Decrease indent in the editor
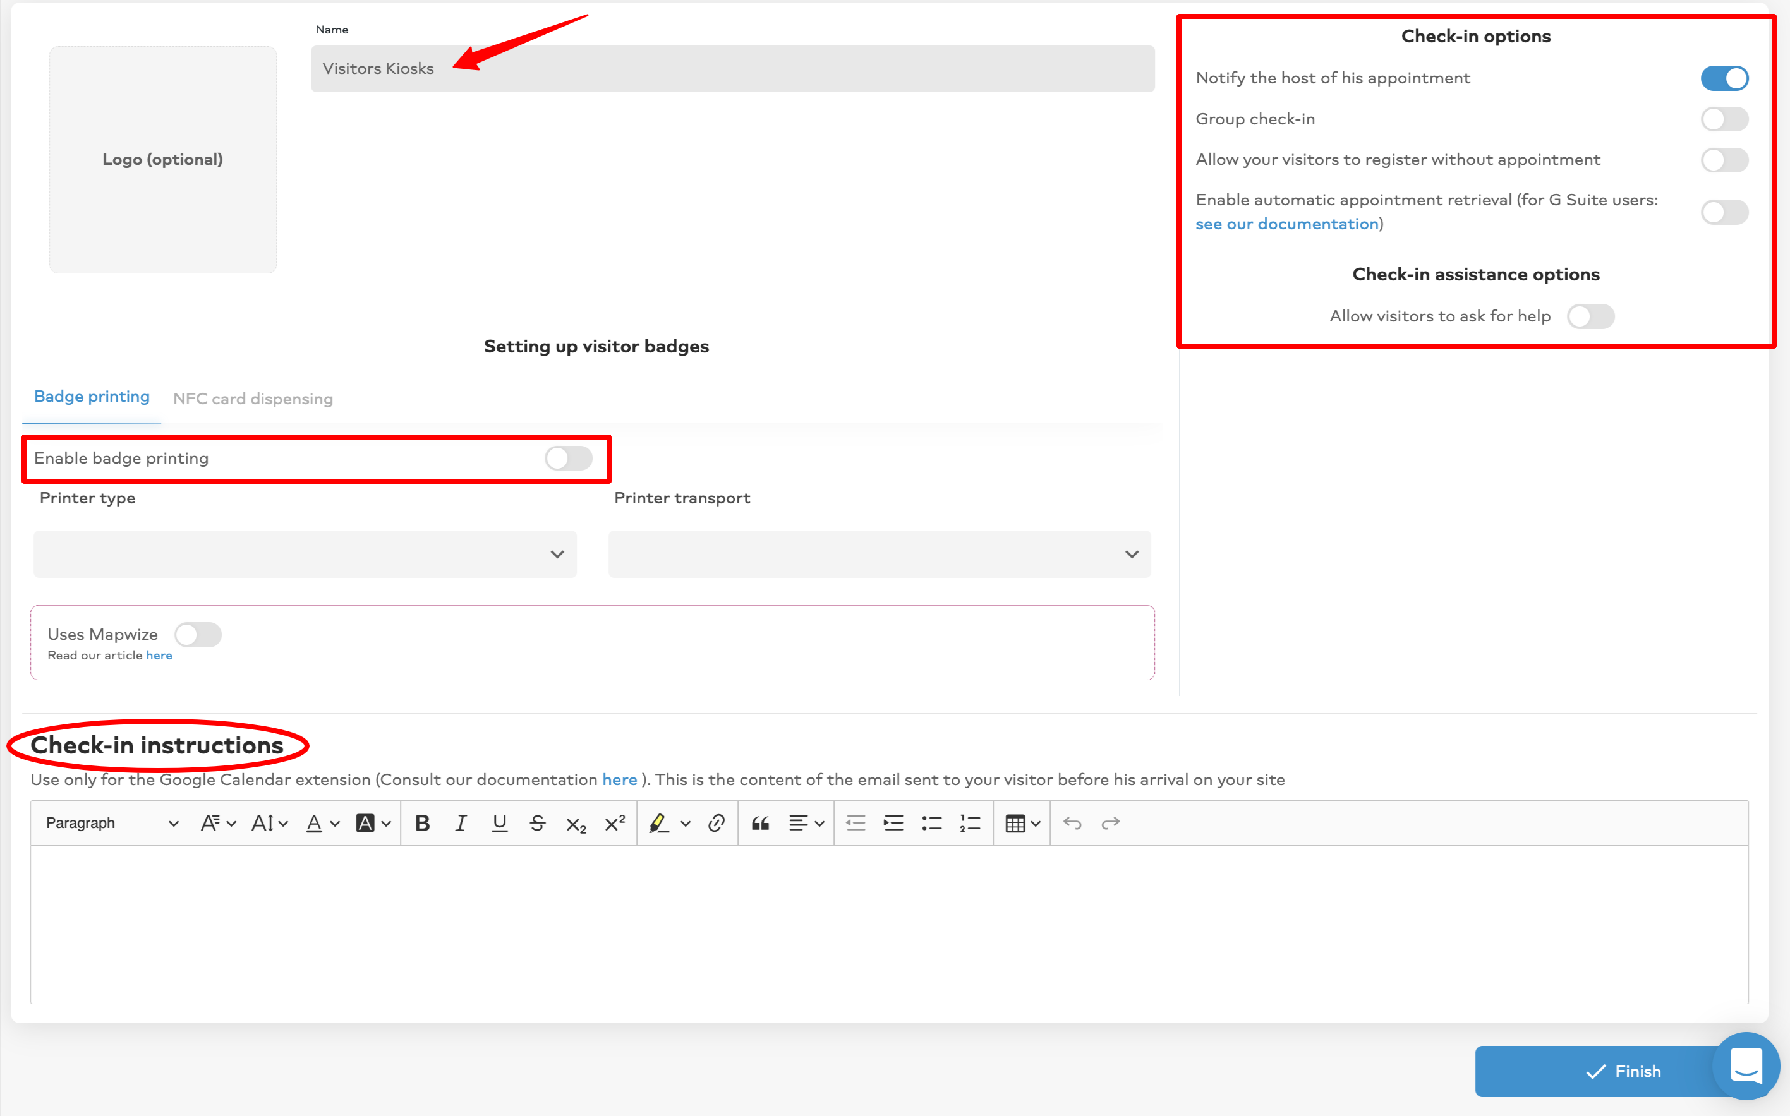 (856, 823)
